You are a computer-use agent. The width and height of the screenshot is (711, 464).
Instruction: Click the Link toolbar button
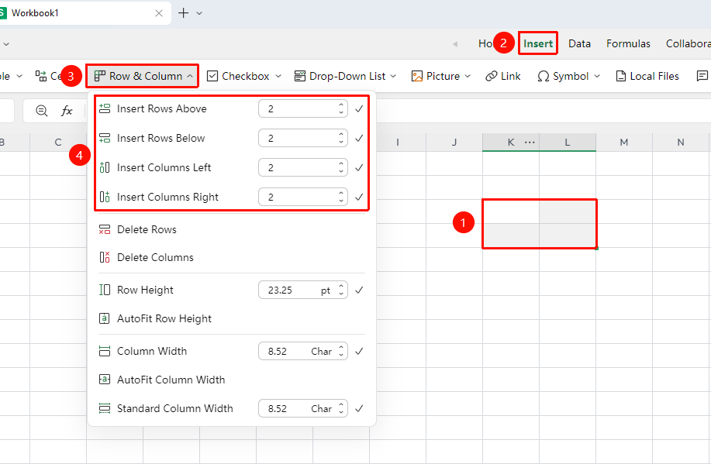[x=503, y=76]
